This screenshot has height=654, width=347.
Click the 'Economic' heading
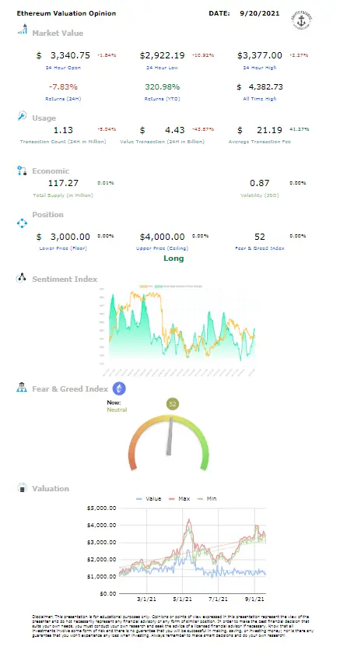pos(51,171)
